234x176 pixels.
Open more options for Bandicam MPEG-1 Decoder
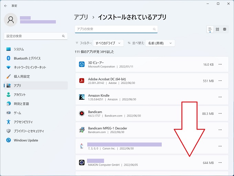pyautogui.click(x=220, y=130)
